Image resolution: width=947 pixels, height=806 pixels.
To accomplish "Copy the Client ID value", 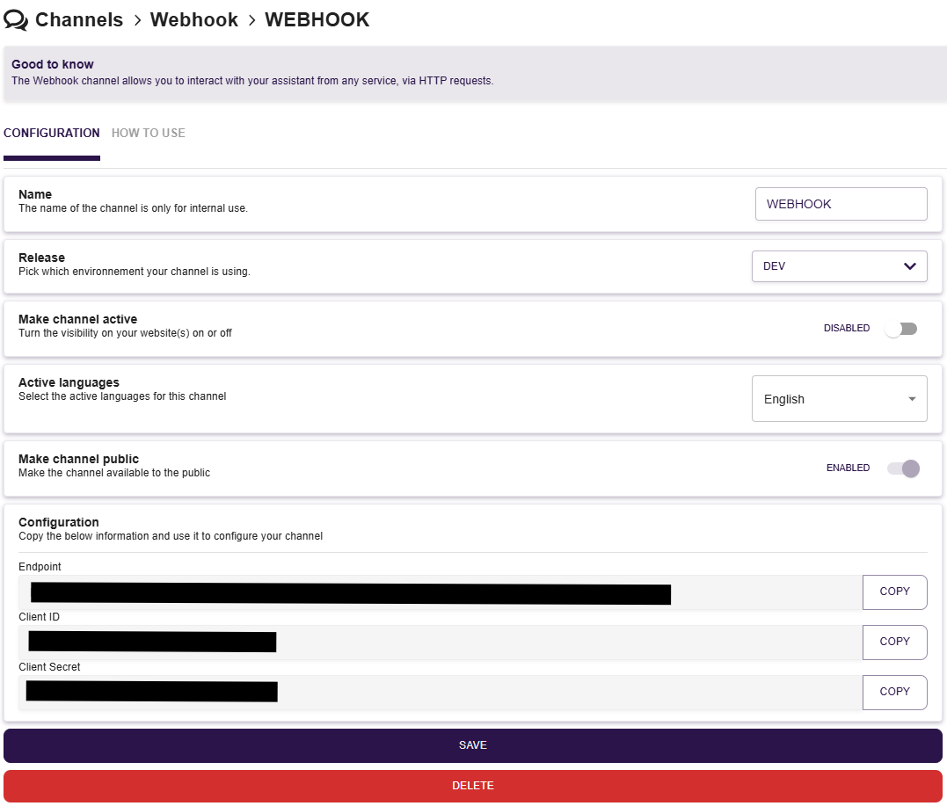I will (x=894, y=643).
